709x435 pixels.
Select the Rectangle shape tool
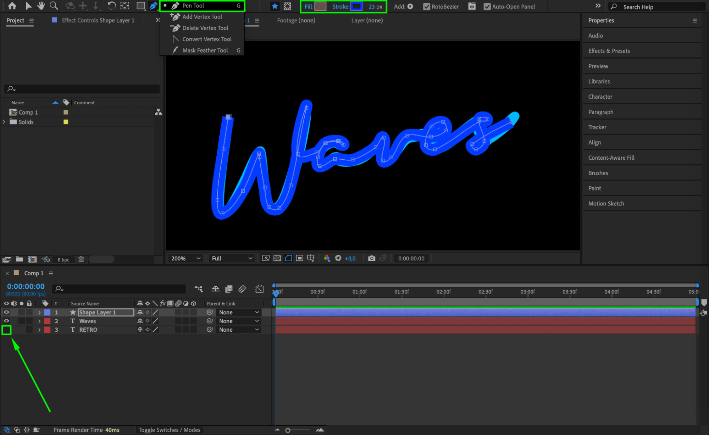[141, 6]
